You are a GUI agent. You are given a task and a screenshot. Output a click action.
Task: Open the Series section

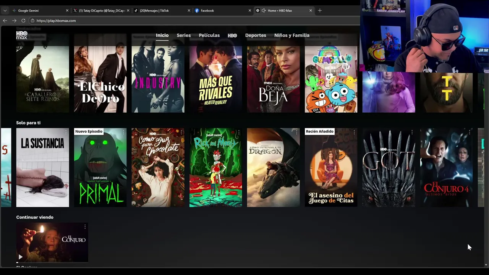(x=184, y=35)
